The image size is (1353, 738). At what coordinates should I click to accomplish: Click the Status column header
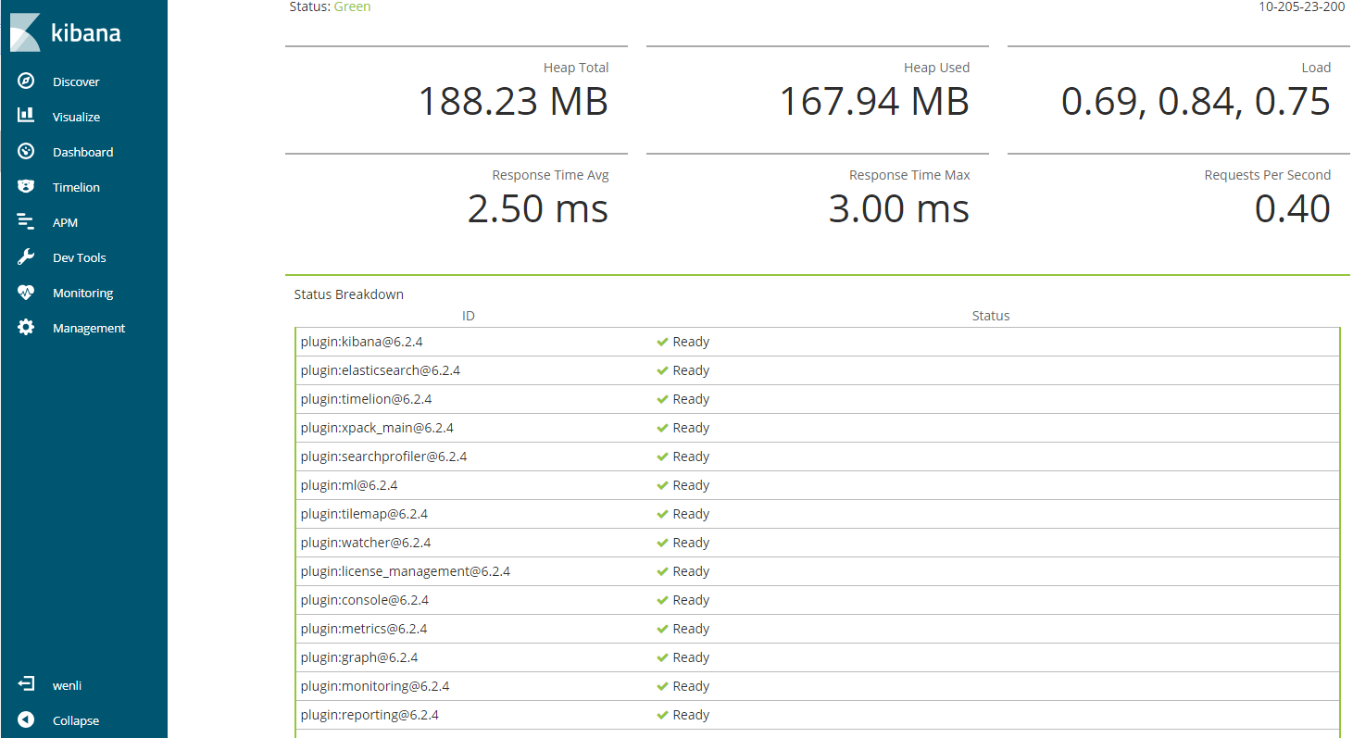pos(991,316)
